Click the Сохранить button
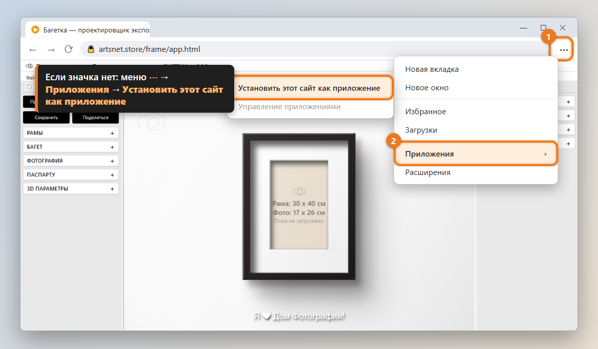The image size is (598, 349). pyautogui.click(x=46, y=118)
